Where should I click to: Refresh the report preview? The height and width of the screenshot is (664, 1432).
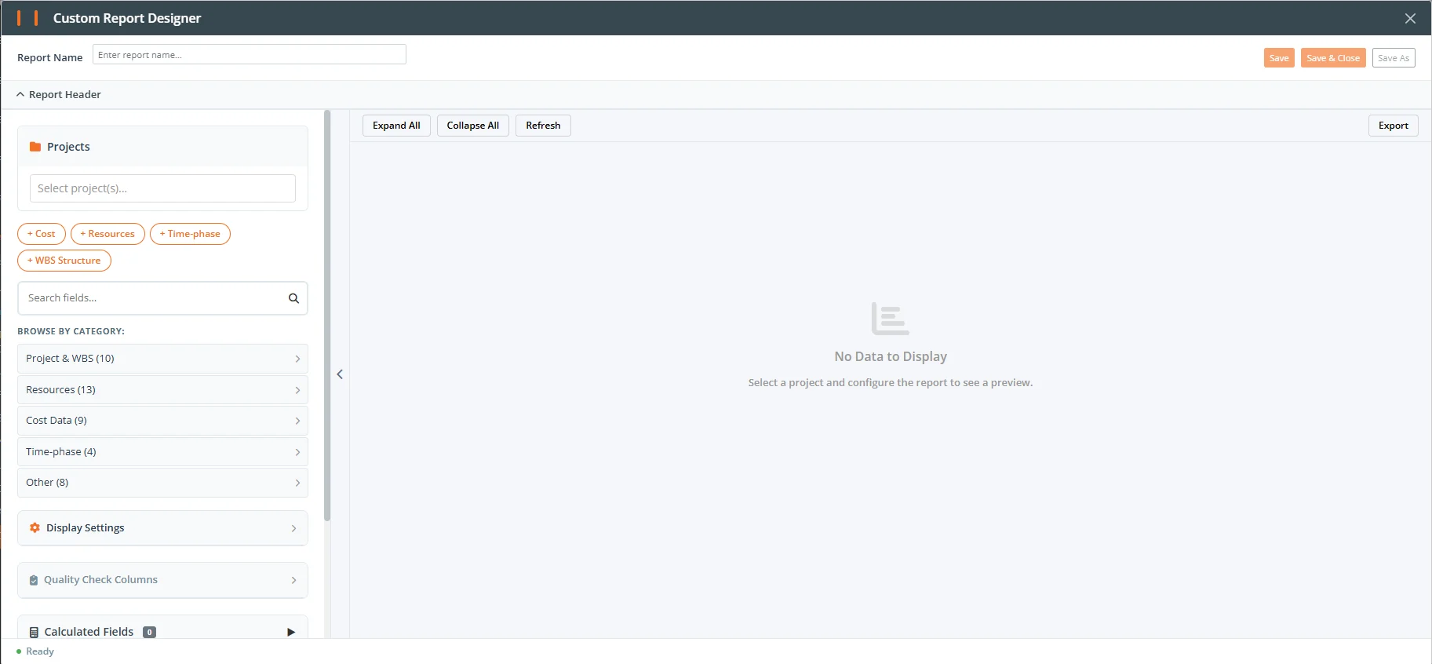point(543,126)
